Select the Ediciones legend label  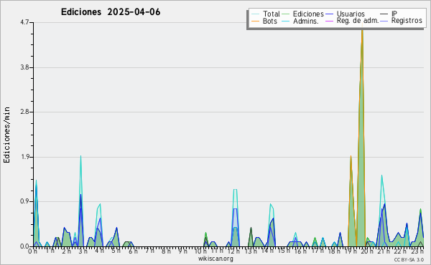308,14
